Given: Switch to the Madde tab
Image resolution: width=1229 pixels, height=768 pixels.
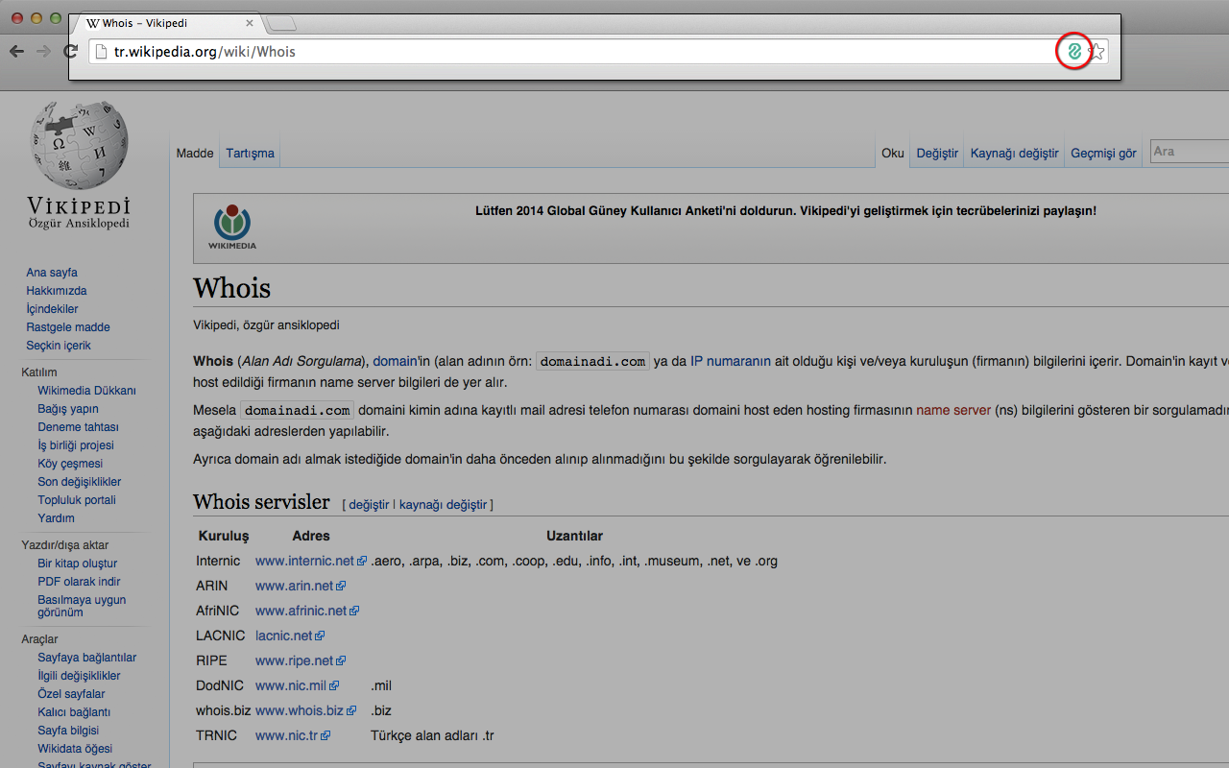Looking at the screenshot, I should (x=194, y=153).
